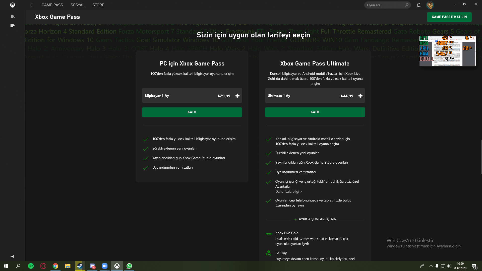Viewport: 482px width, 271px height.
Task: Expand the sidebar with bottom arrow icon
Action: point(12,256)
